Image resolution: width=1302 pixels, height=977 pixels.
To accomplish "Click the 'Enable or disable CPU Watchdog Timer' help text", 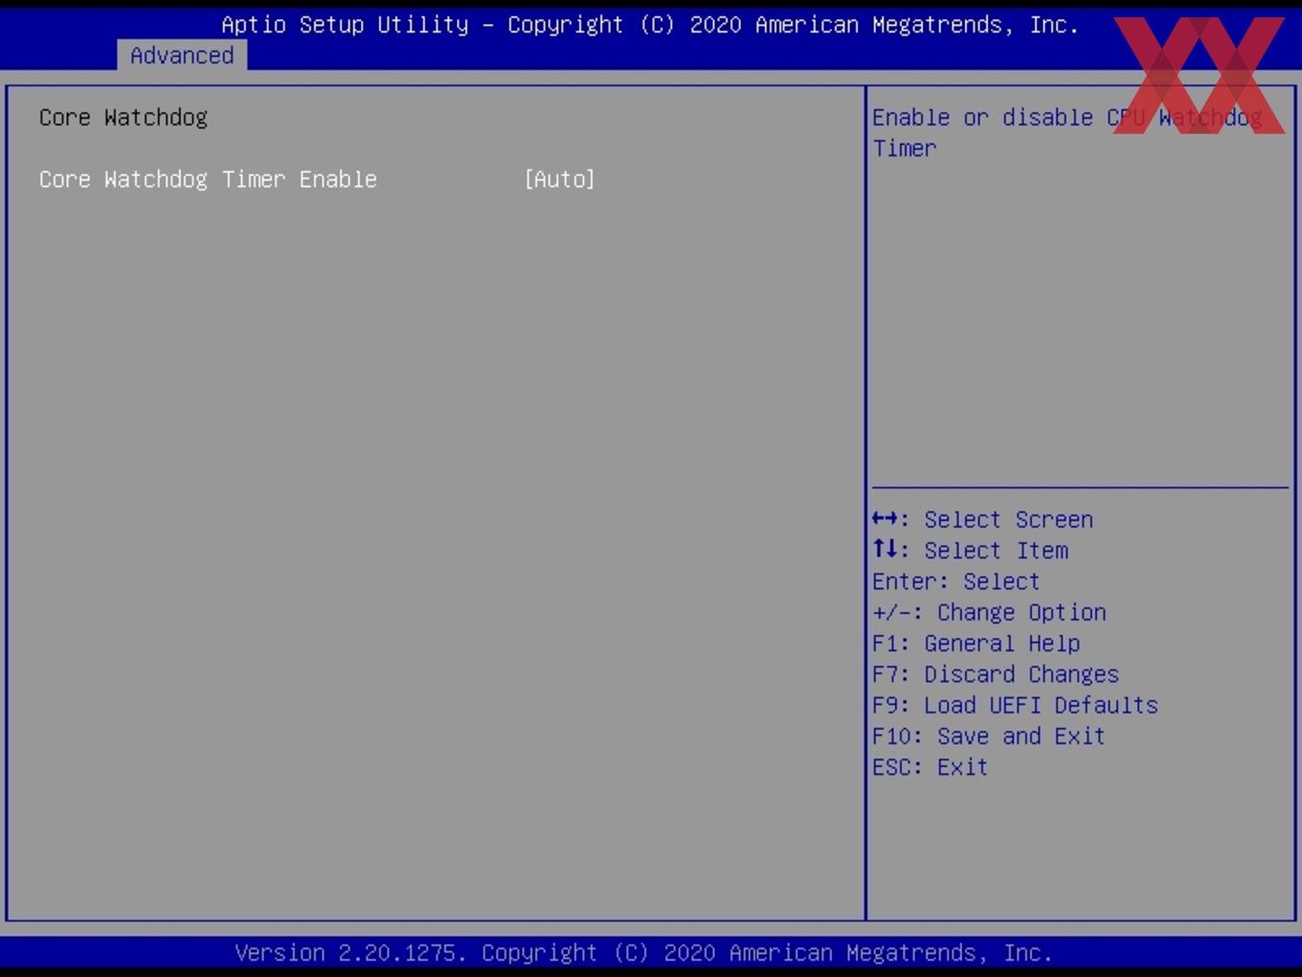I will (1066, 133).
